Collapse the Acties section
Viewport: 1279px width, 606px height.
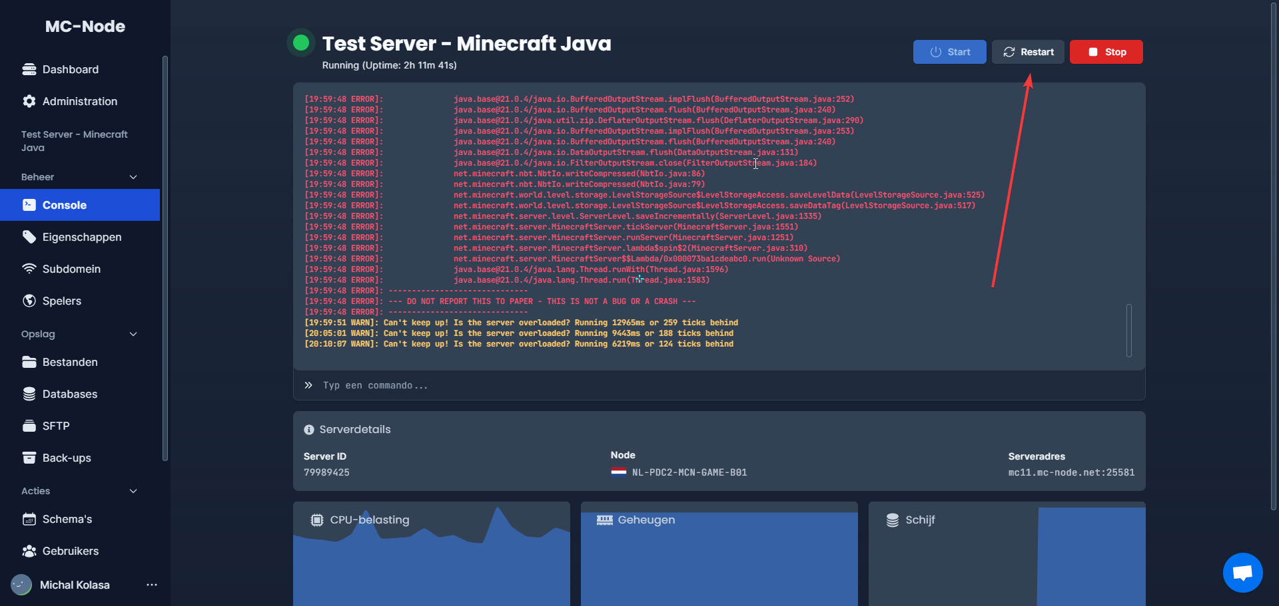pos(133,491)
